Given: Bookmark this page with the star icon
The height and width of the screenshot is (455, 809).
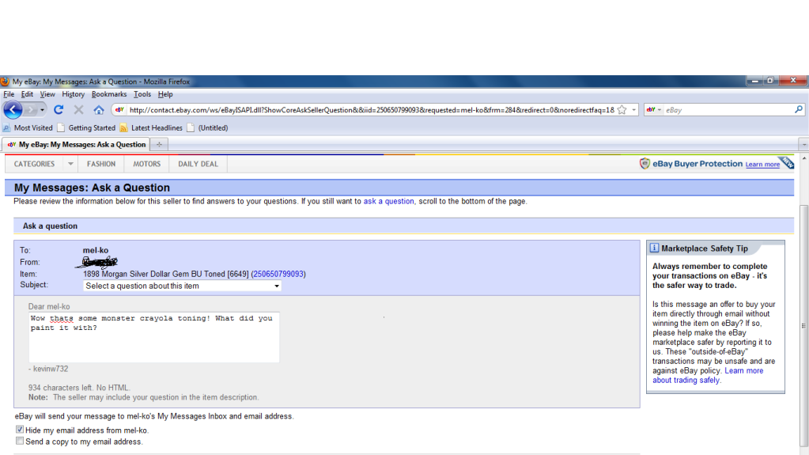Looking at the screenshot, I should 622,109.
